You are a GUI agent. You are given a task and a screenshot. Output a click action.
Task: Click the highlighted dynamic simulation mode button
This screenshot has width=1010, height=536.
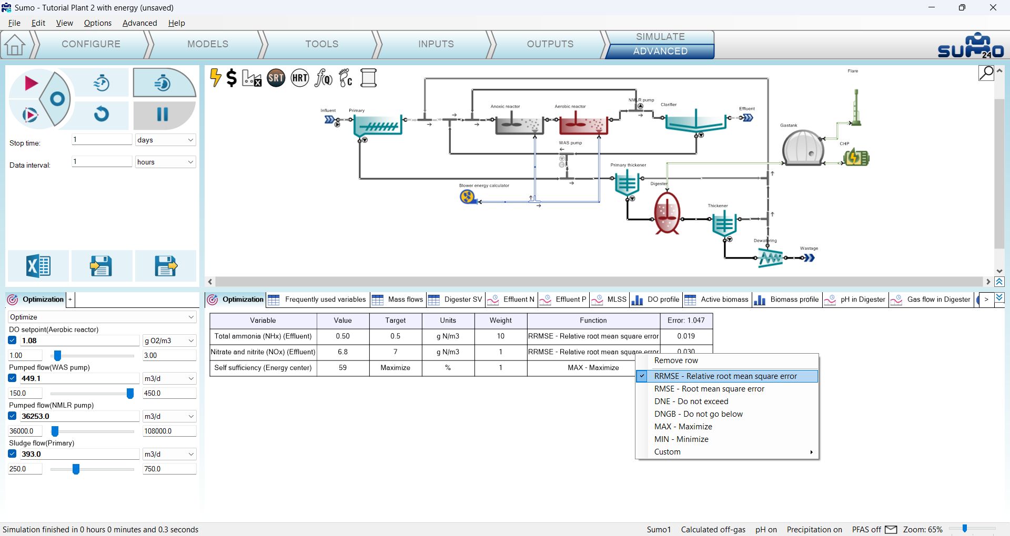coord(164,83)
